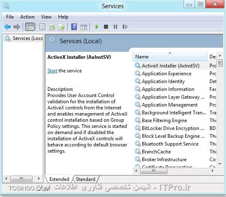Click the gear icon next to Bluetooth Support Service

(138, 144)
